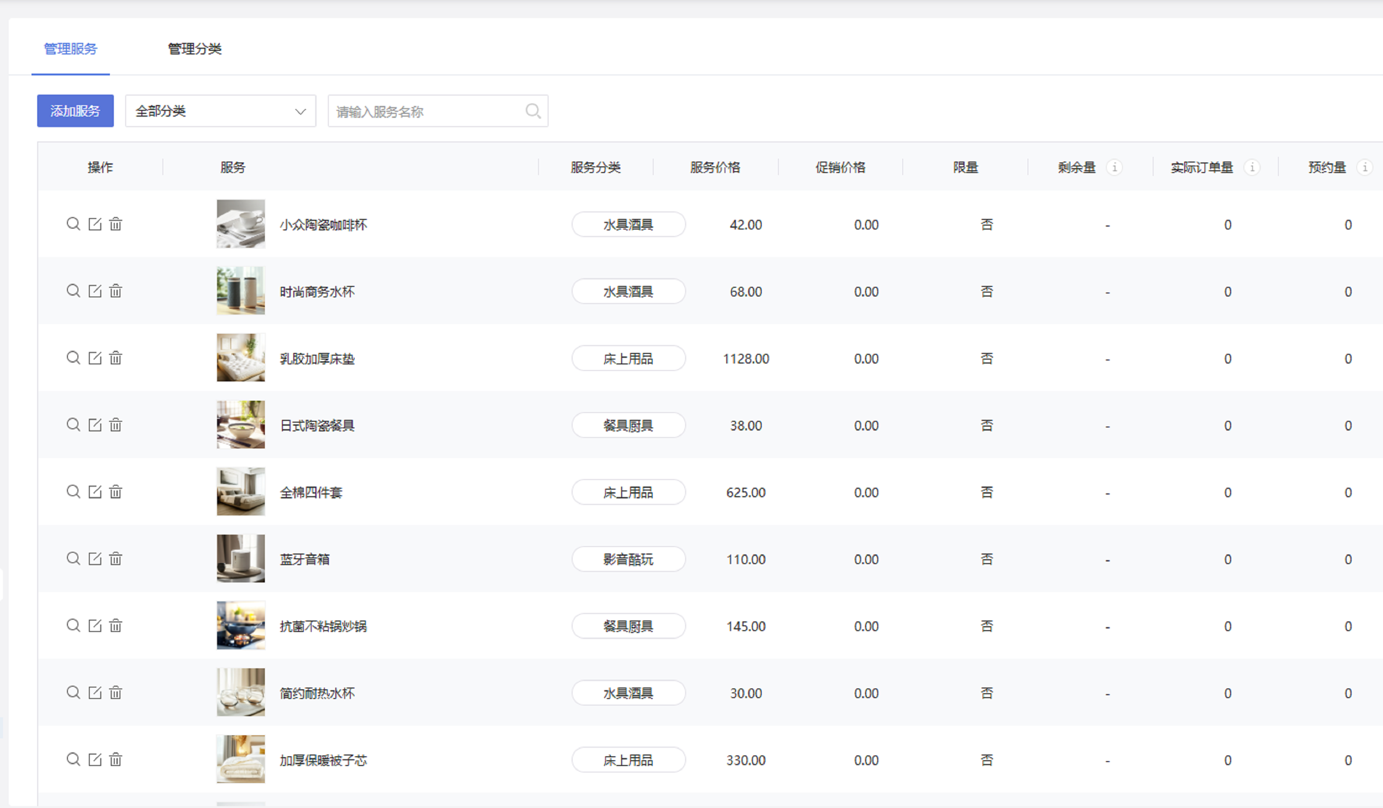Switch to the 管理分类 tab
1383x808 pixels.
point(194,49)
